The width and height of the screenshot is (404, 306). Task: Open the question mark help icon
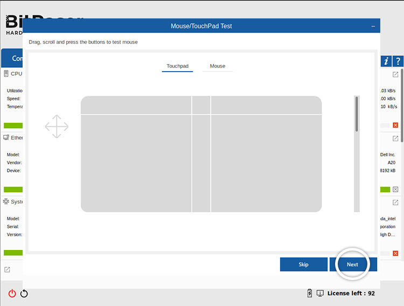(x=398, y=61)
